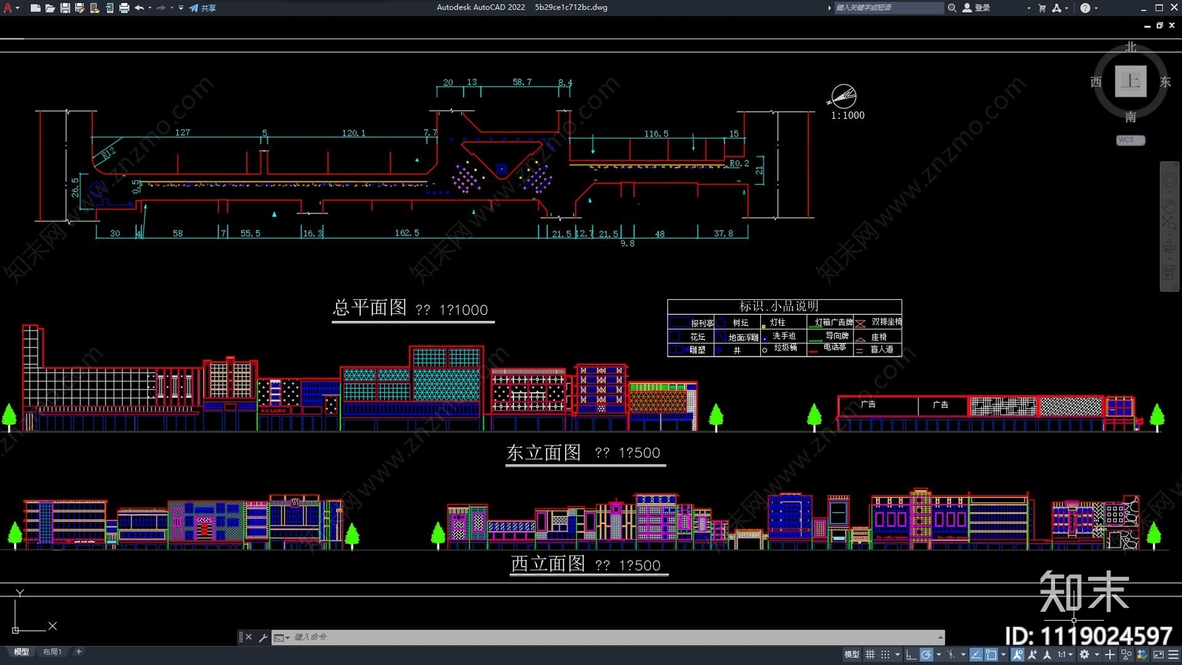Click the hardware acceleration icon
Screen dimensions: 1182x665
pos(1142,654)
